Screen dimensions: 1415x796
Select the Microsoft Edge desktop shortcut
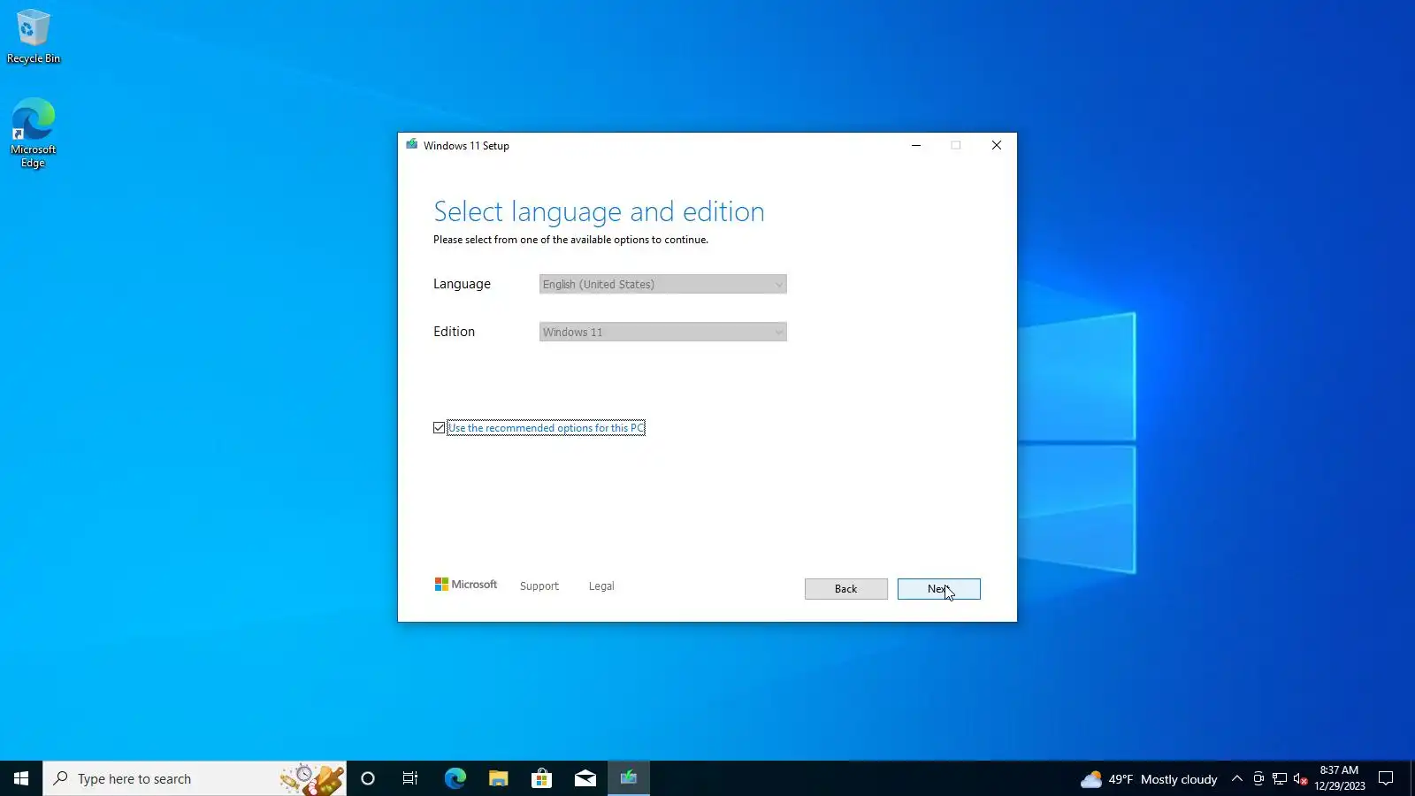point(34,133)
